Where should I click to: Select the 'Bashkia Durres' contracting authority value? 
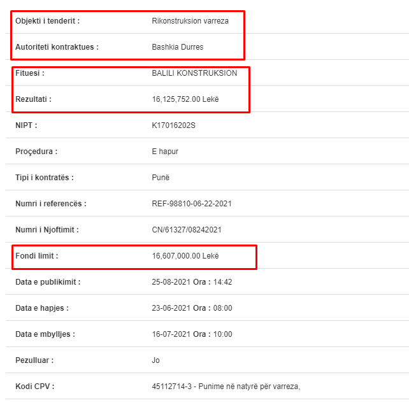pos(178,47)
